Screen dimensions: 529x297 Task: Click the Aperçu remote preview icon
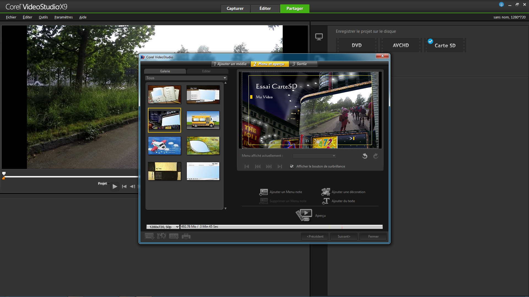click(304, 215)
